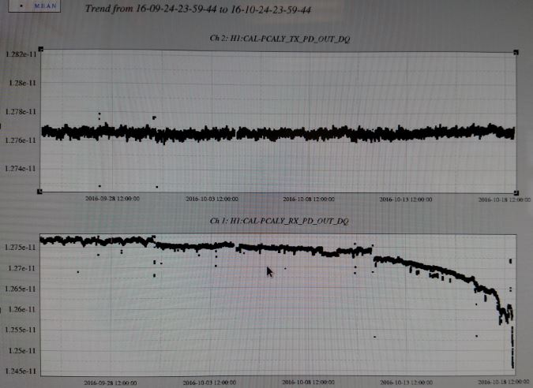Viewport: 533px width, 388px height.
Task: Click bottom-left corner handle of the Ch 2 plot
Action: tap(39, 192)
